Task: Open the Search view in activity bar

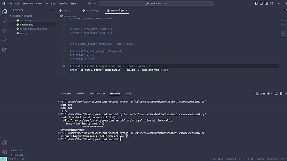Action: point(4,21)
